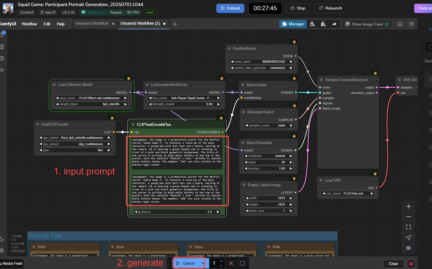Image resolution: width=432 pixels, height=269 pixels.
Task: Click the fox badge on LoraLoaderModelOnly node
Action: click(221, 78)
